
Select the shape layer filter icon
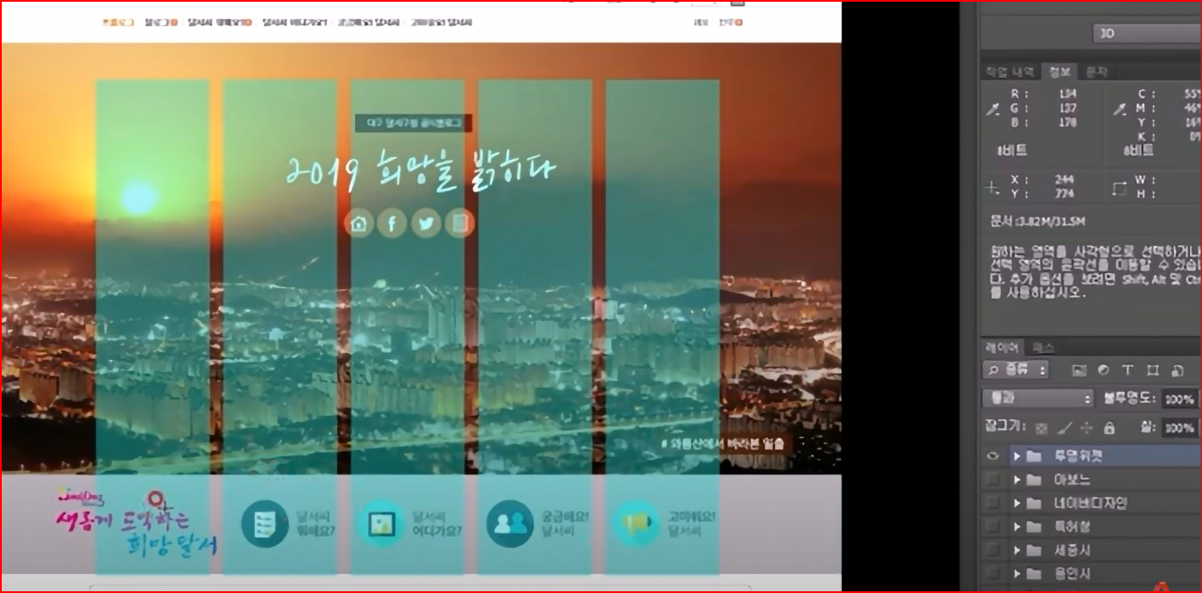click(1153, 370)
